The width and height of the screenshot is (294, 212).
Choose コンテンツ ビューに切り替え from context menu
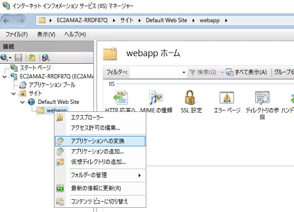tap(100, 202)
